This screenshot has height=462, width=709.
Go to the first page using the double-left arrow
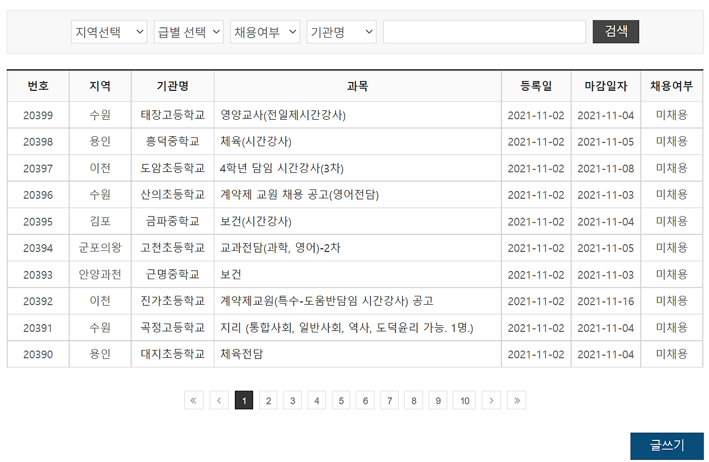click(194, 400)
